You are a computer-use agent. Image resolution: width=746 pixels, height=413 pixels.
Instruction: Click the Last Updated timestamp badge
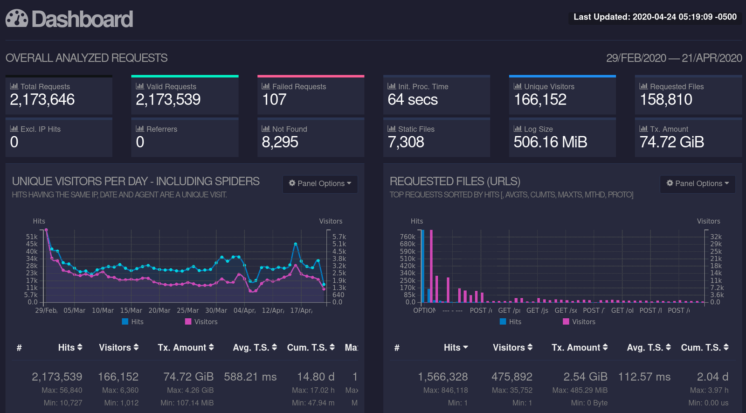click(x=655, y=17)
